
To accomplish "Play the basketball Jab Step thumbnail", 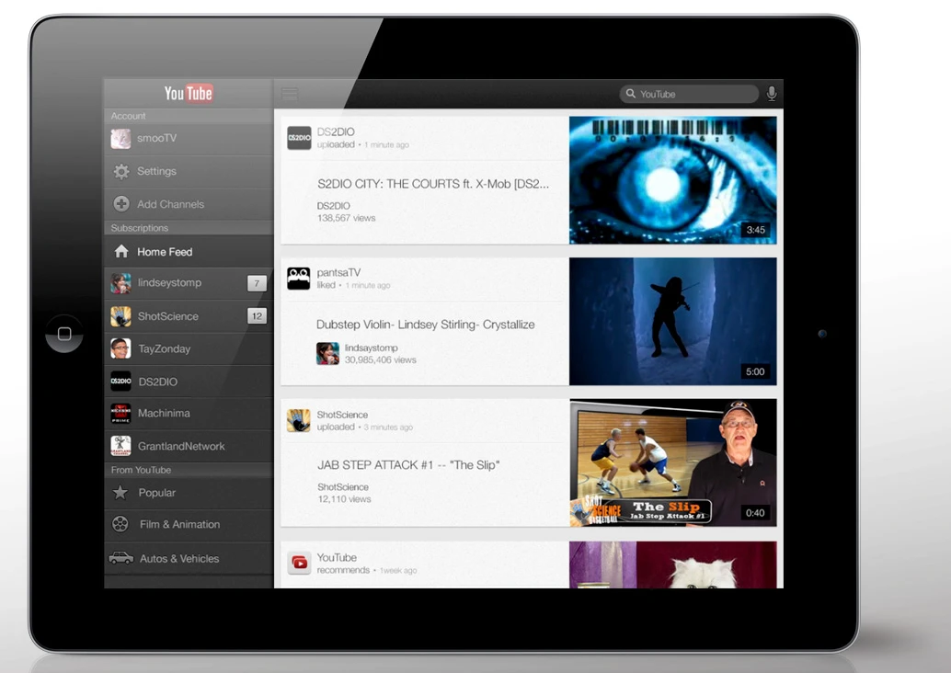I will tap(672, 462).
